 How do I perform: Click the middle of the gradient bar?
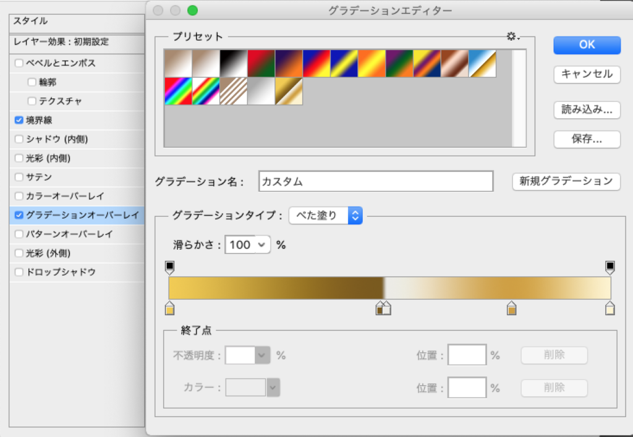point(389,288)
